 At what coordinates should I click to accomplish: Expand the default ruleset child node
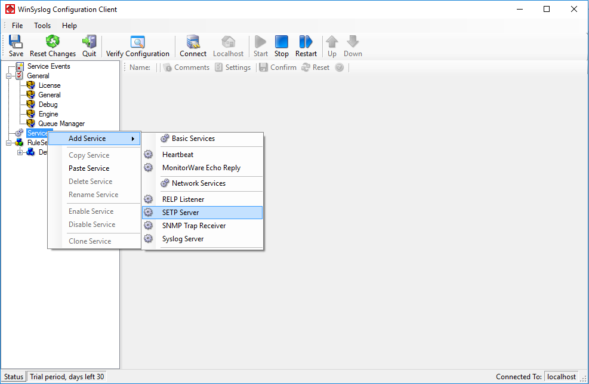(x=20, y=152)
